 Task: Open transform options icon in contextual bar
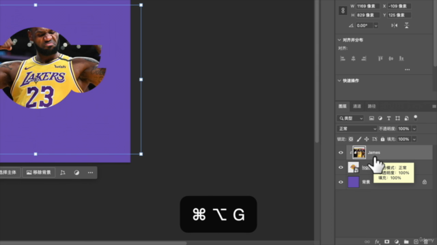tap(63, 172)
